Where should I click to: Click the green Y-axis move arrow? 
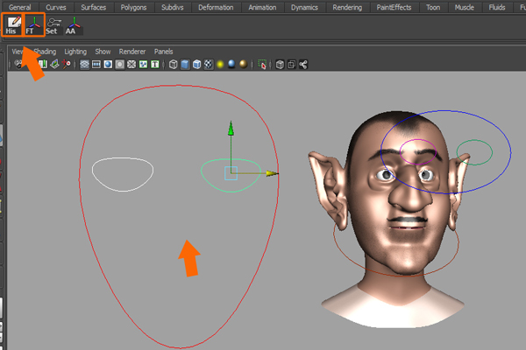coord(231,129)
